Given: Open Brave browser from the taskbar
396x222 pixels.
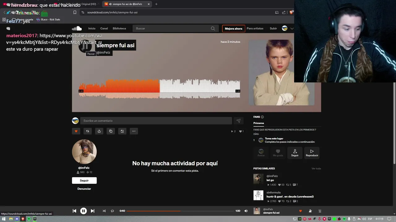Looking at the screenshot, I should tap(23, 219).
